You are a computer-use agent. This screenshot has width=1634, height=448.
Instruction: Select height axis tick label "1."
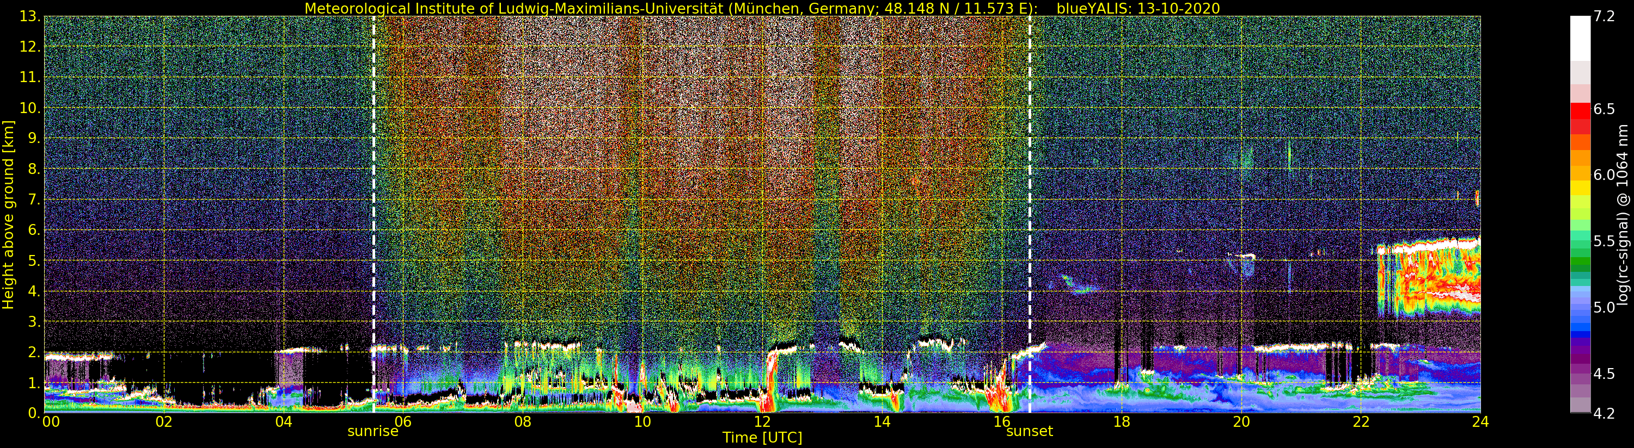click(34, 382)
